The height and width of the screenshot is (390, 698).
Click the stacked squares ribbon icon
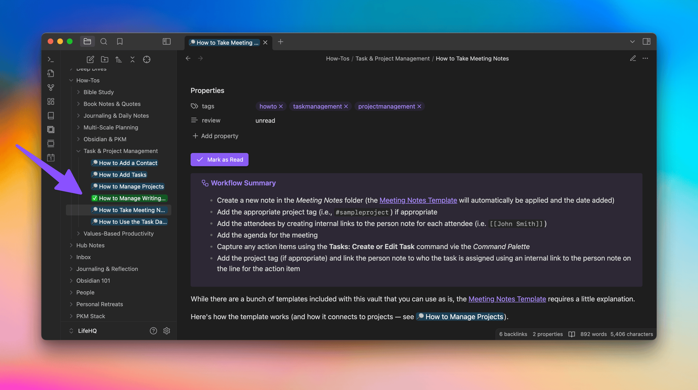point(51,130)
